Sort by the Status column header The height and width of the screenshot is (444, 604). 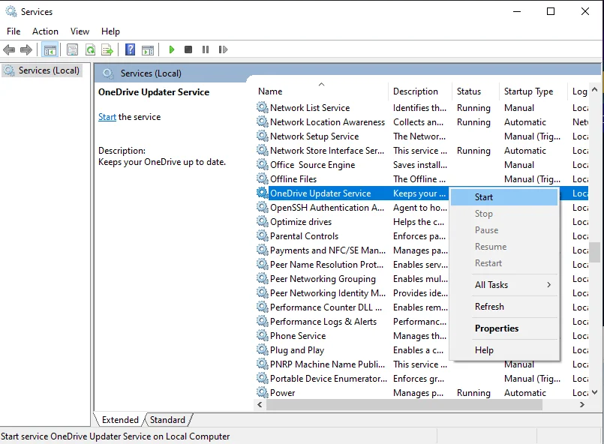point(476,91)
